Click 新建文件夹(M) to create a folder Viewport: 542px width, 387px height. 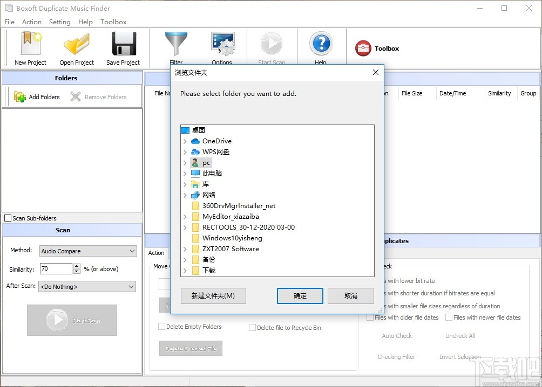213,296
